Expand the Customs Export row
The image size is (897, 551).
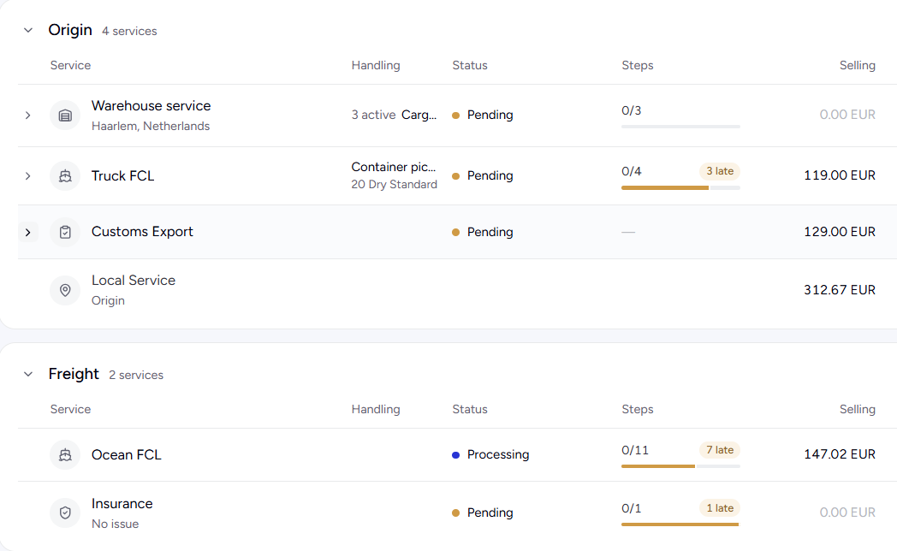[27, 232]
